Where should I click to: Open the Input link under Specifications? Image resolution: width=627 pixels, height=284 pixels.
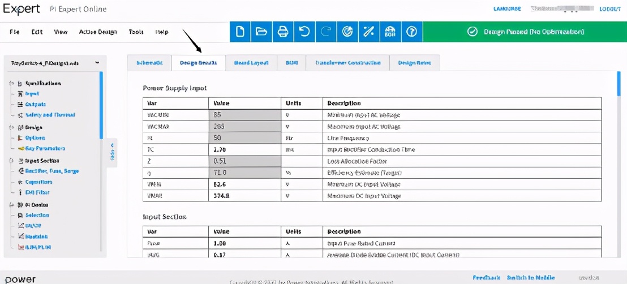click(x=32, y=93)
